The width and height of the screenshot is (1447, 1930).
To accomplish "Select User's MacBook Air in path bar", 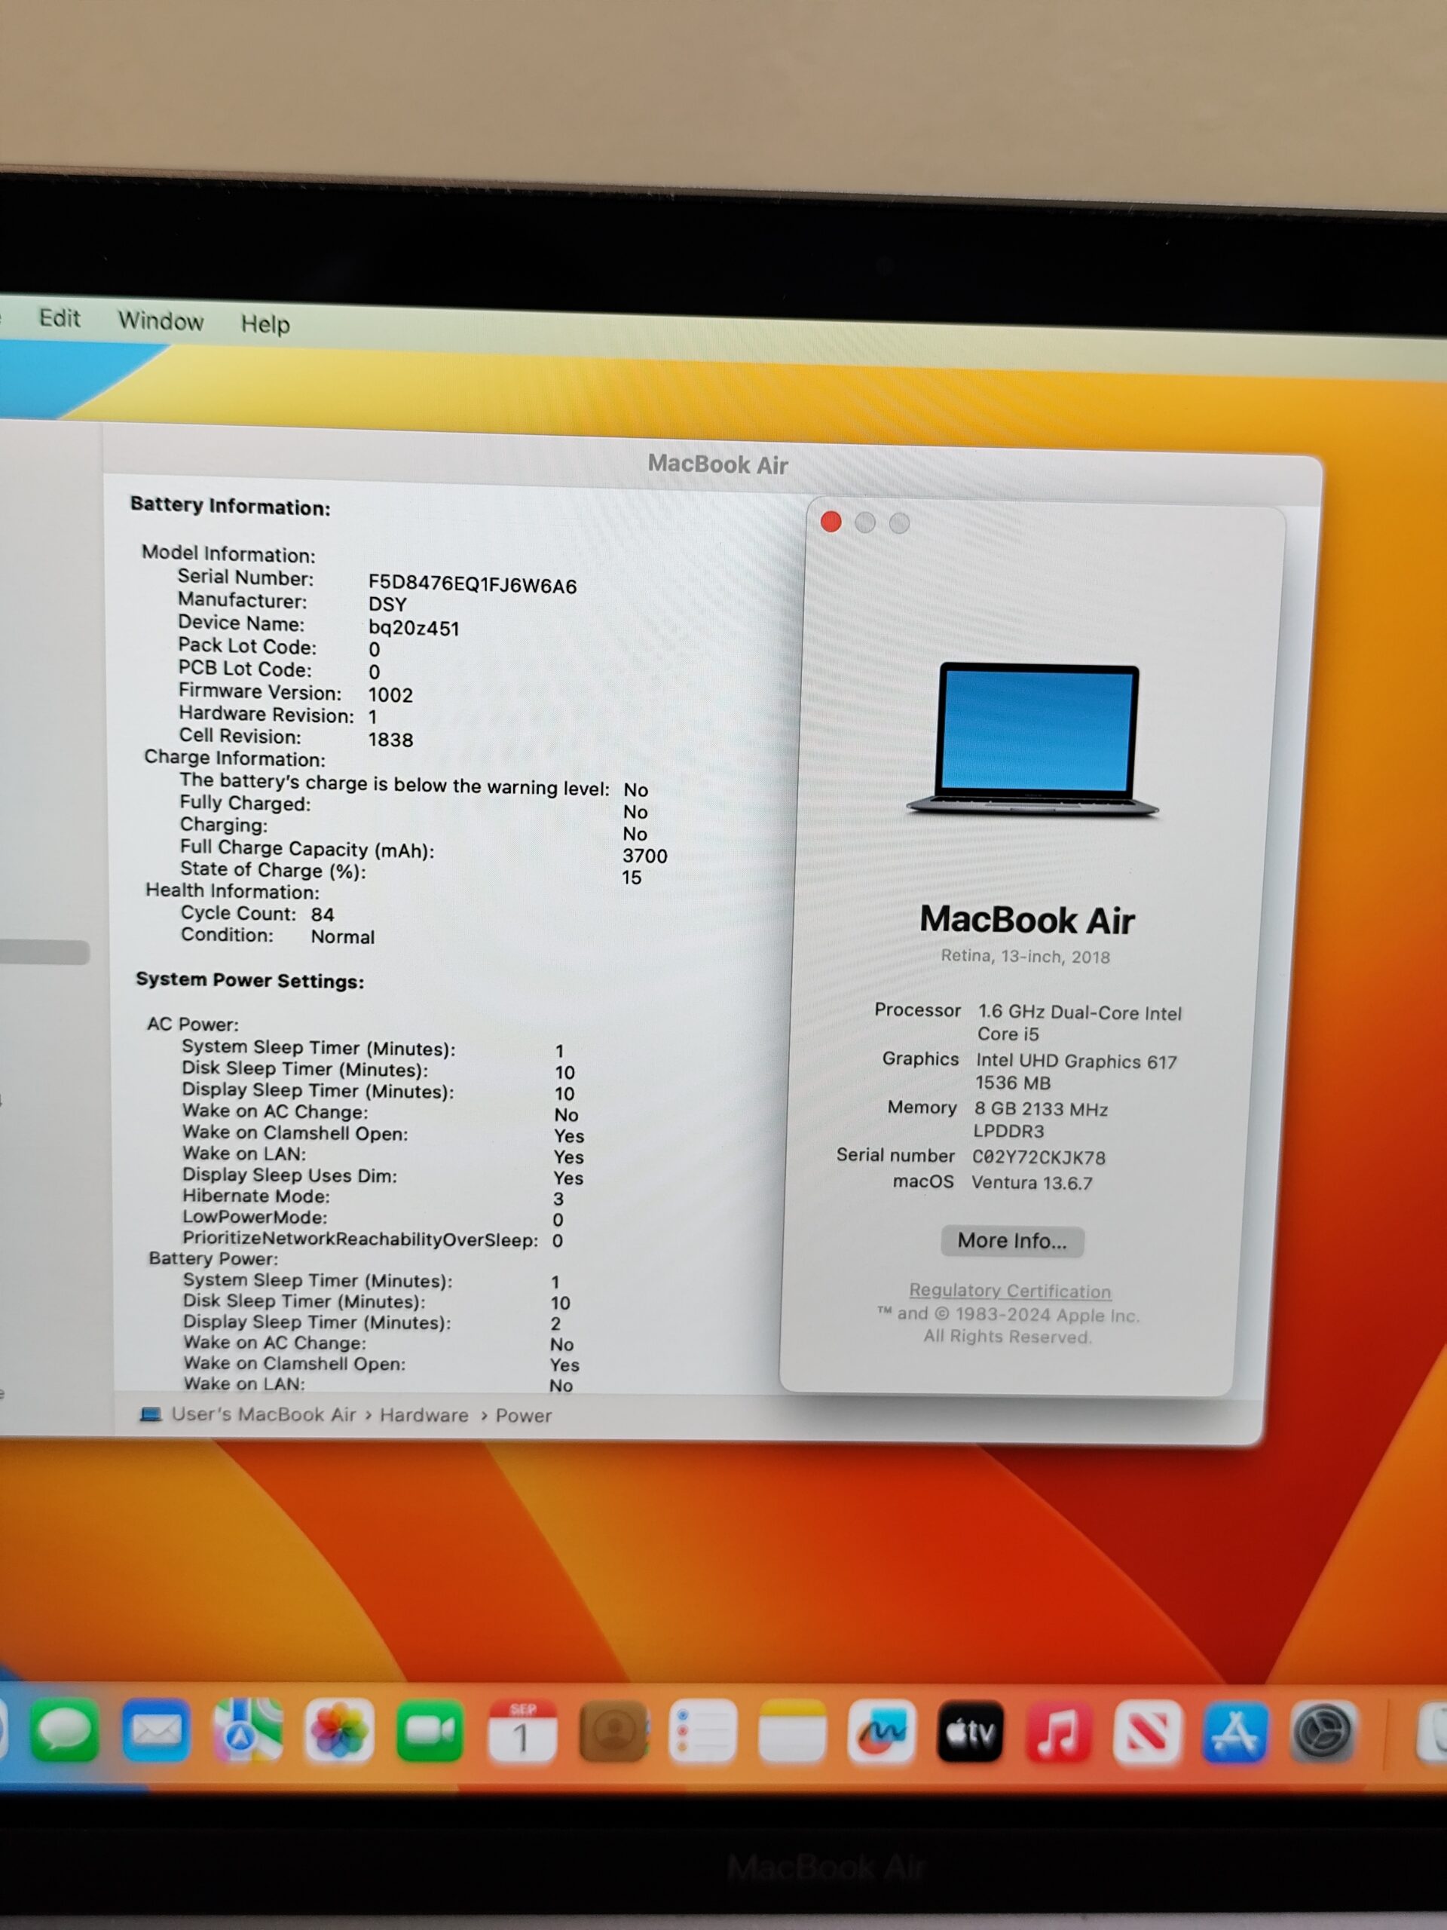I will pos(264,1414).
